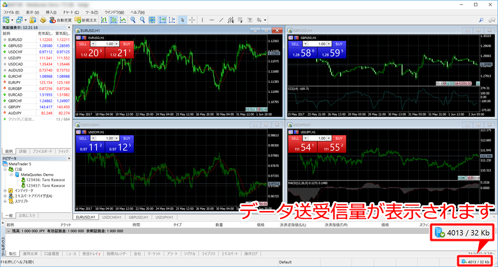This screenshot has width=498, height=267.
Task: Click the zoom out magnifier icon
Action: tap(142, 20)
